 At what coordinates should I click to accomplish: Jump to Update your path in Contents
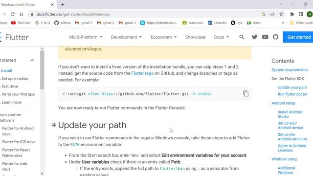tap(292, 88)
